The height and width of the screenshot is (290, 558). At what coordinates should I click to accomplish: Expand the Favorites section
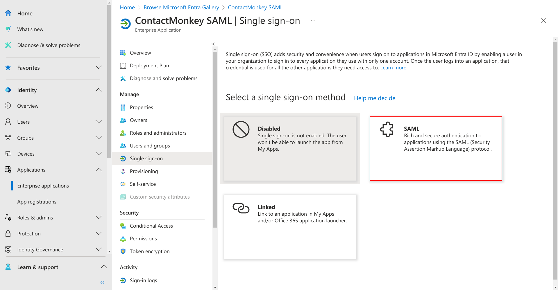[99, 68]
